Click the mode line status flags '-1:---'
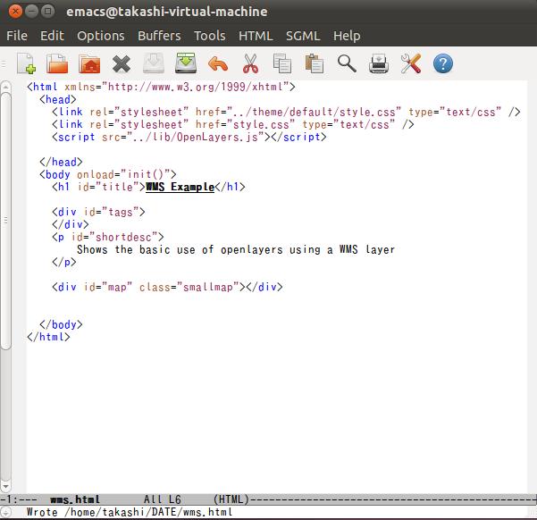The width and height of the screenshot is (537, 520). coord(18,499)
